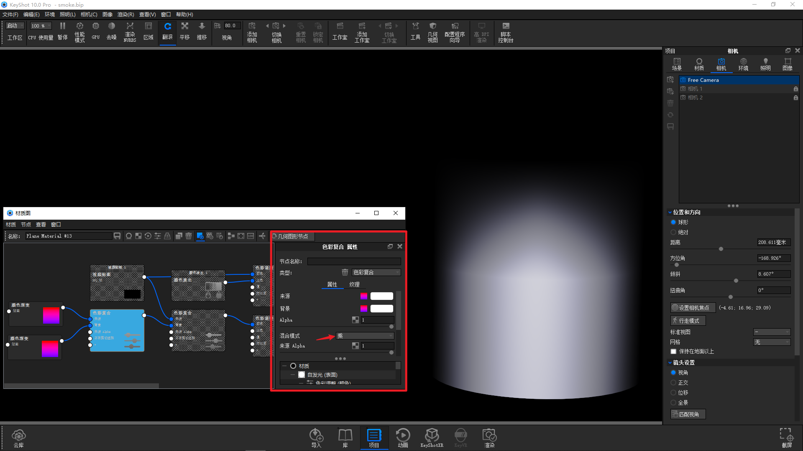Click the 设置相机焦点 button
The image size is (803, 451).
(x=693, y=307)
